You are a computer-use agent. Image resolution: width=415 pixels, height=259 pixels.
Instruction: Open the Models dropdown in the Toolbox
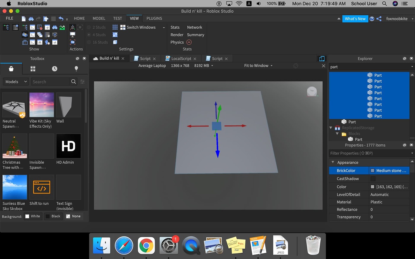point(16,81)
